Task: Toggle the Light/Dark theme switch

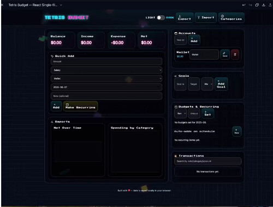Action: tap(161, 17)
